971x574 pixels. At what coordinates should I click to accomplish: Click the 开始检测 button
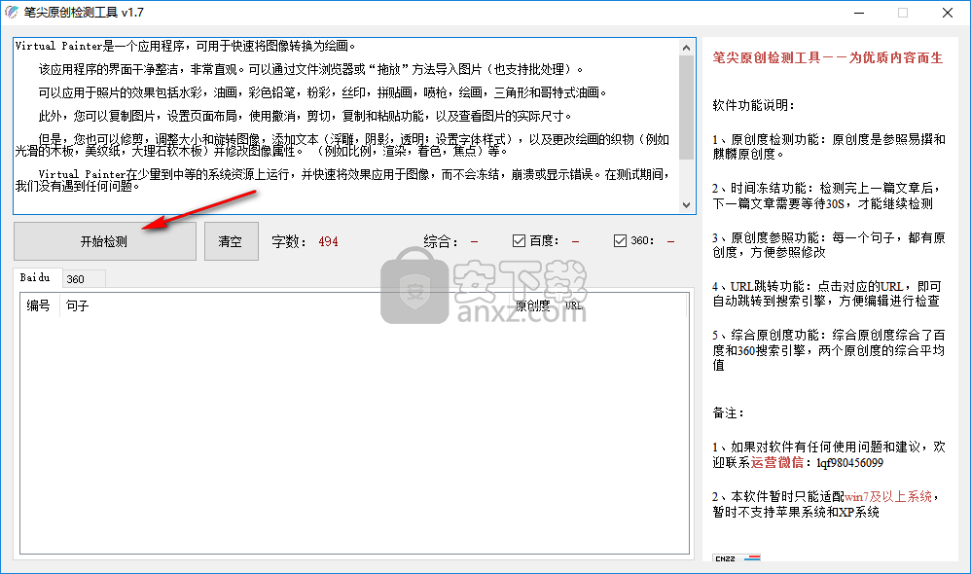(x=105, y=241)
